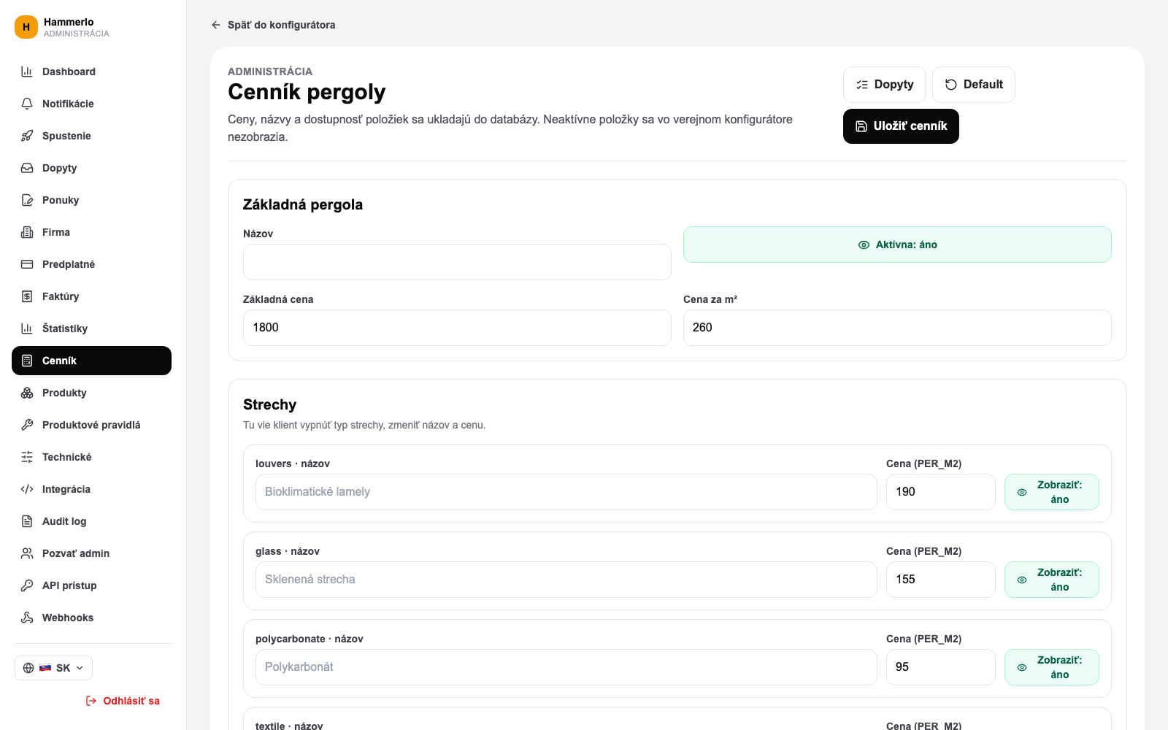
Task: Click the Integrácia code icon
Action: point(27,489)
